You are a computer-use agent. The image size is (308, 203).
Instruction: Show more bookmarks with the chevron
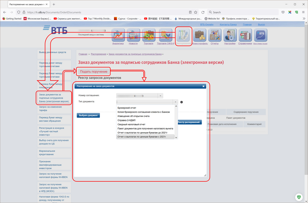304,18
